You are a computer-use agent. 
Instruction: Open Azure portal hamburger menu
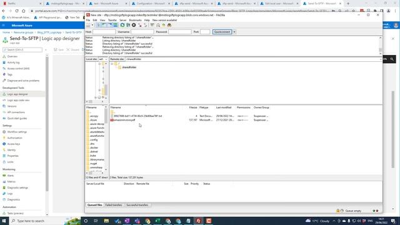pos(4,26)
